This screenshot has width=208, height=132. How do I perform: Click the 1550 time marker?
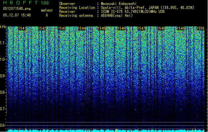pyautogui.click(x=200, y=28)
